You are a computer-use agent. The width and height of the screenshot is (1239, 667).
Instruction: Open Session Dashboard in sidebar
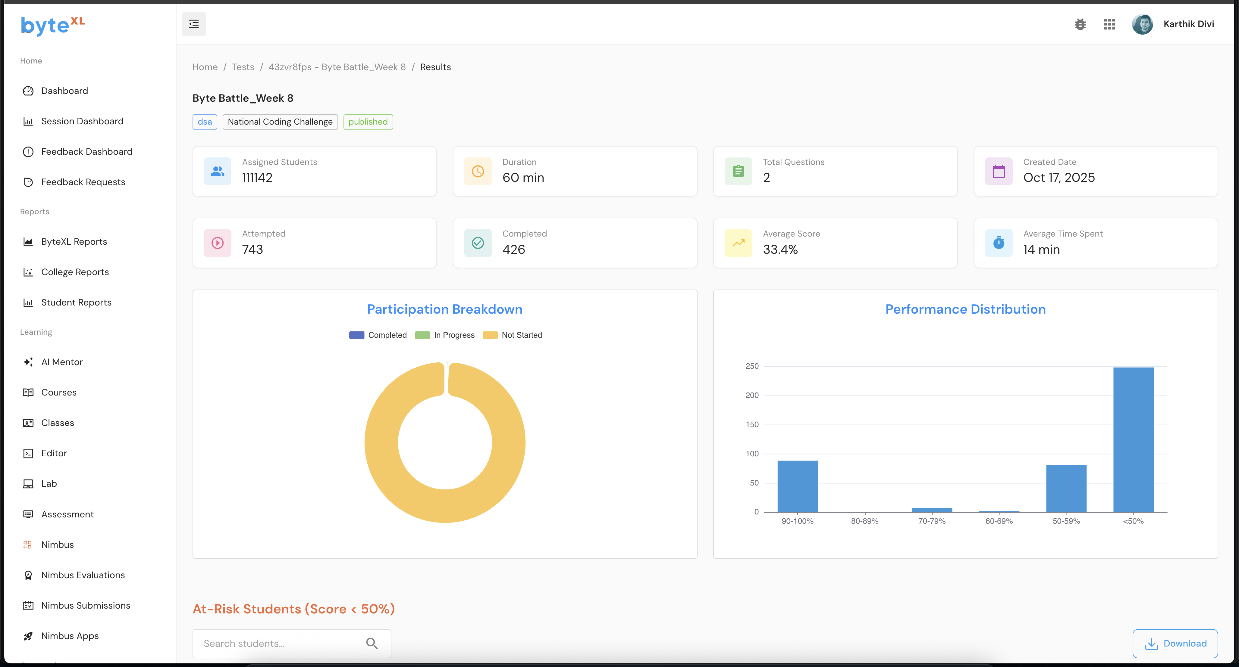(82, 121)
